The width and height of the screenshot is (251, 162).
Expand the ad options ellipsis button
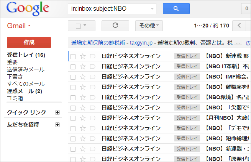pos(238,43)
